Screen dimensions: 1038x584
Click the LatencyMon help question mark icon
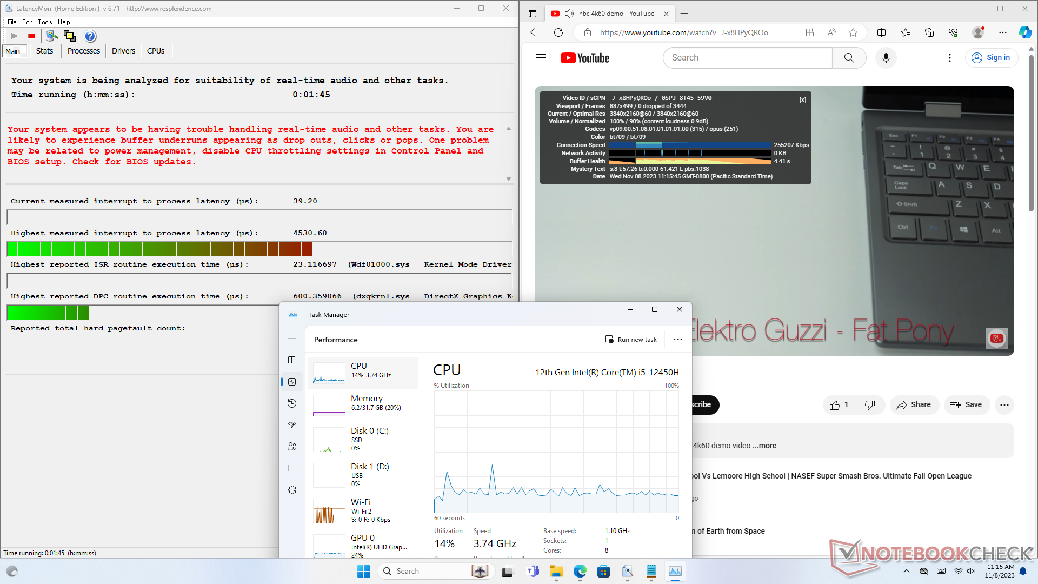[x=90, y=36]
